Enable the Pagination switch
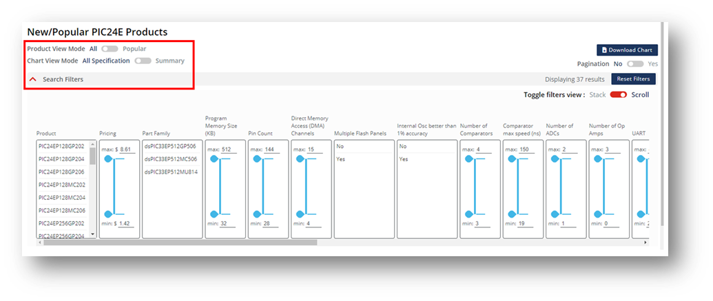 [x=635, y=63]
